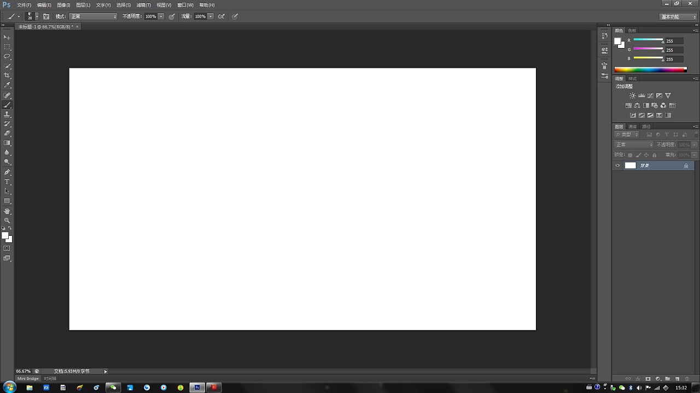Select the Move tool
The width and height of the screenshot is (700, 393).
pyautogui.click(x=7, y=37)
